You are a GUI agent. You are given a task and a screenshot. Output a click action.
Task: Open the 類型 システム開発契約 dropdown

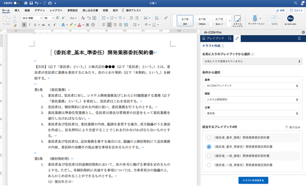[x=252, y=99]
